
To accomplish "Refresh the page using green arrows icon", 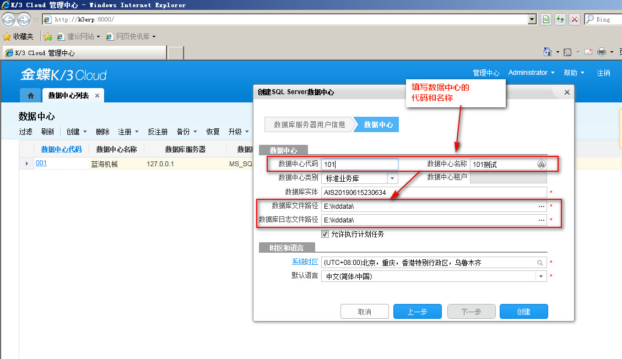I will [560, 19].
